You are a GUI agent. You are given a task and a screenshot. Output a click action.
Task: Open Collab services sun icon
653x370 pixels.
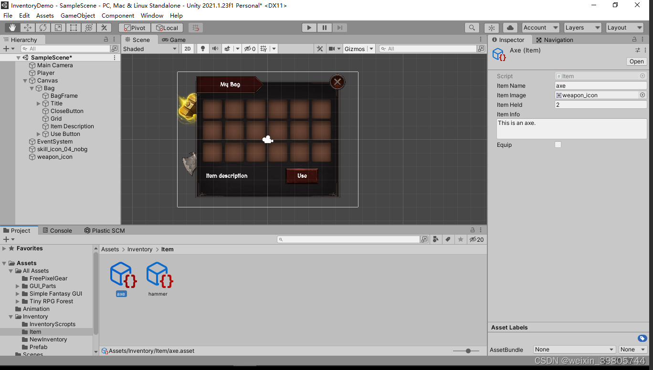pyautogui.click(x=492, y=28)
